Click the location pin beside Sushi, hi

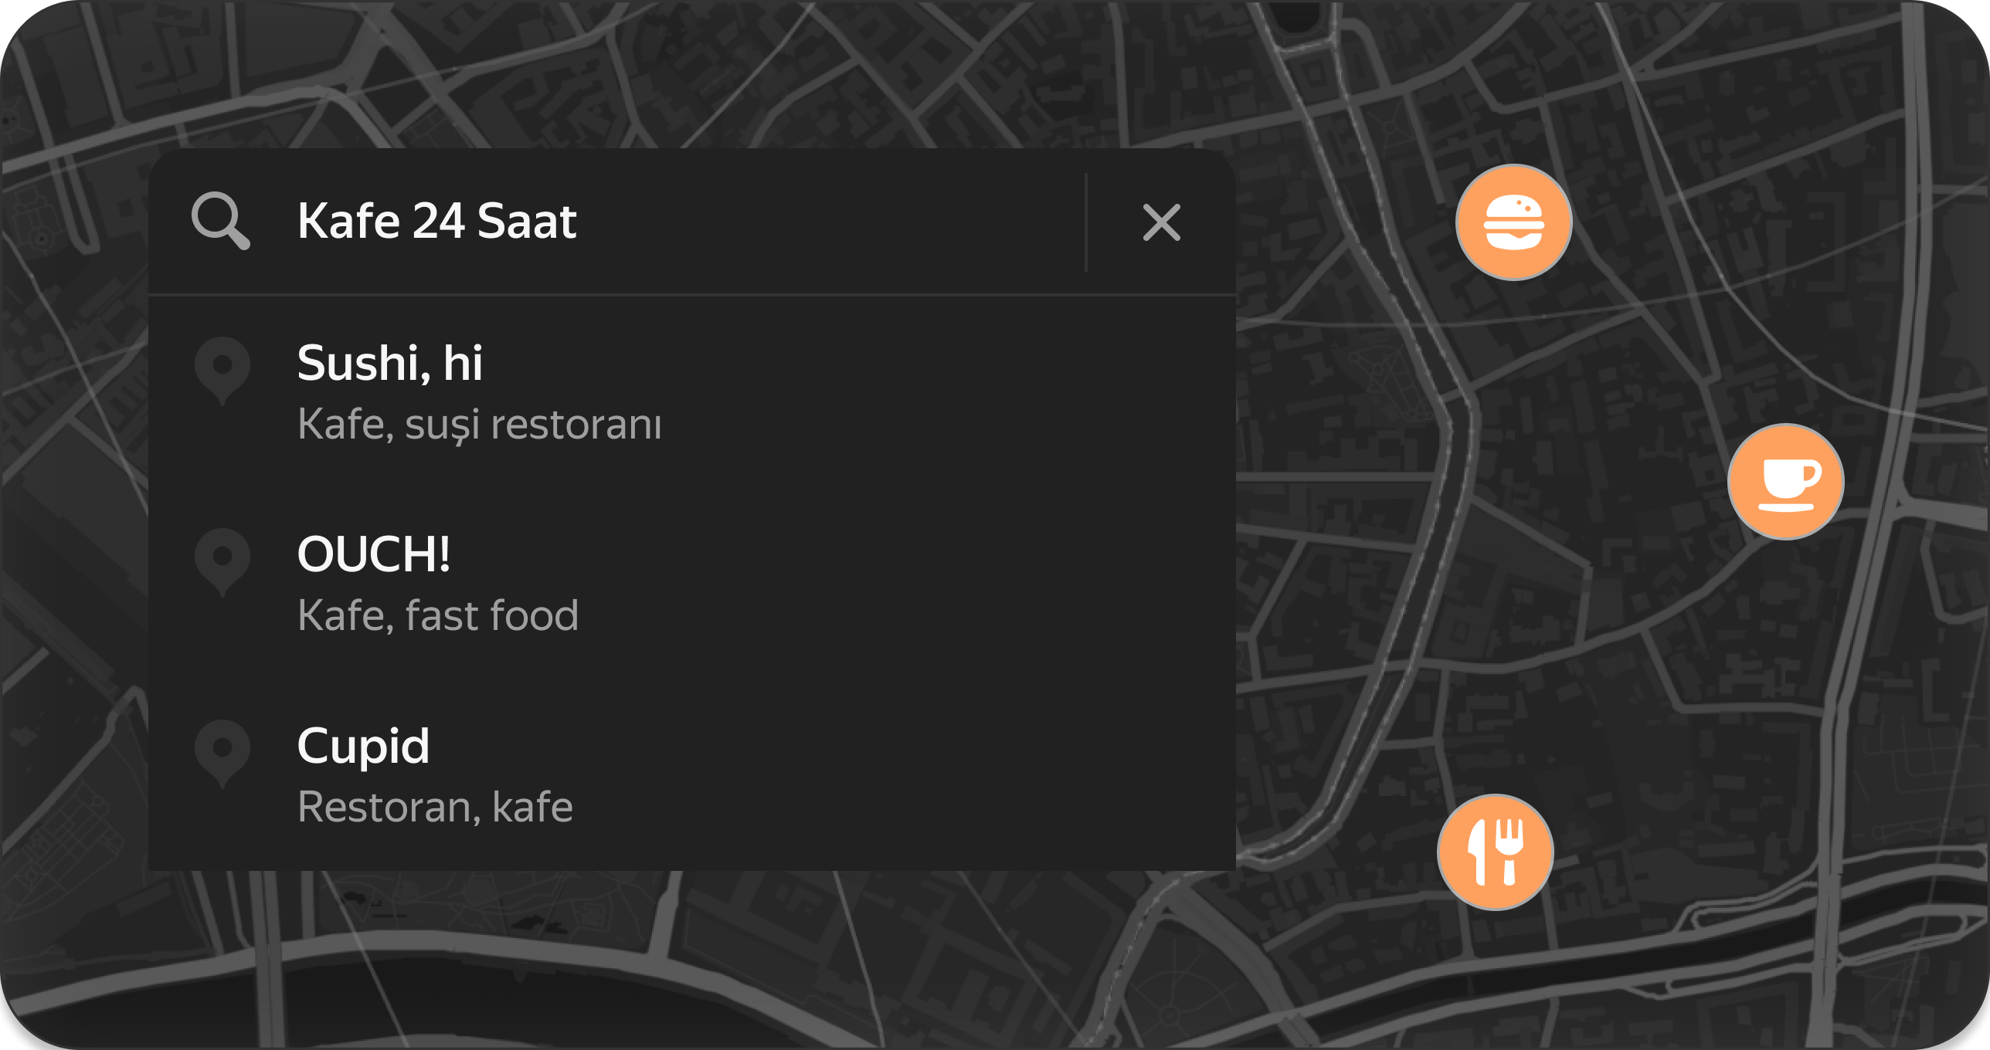(x=222, y=370)
